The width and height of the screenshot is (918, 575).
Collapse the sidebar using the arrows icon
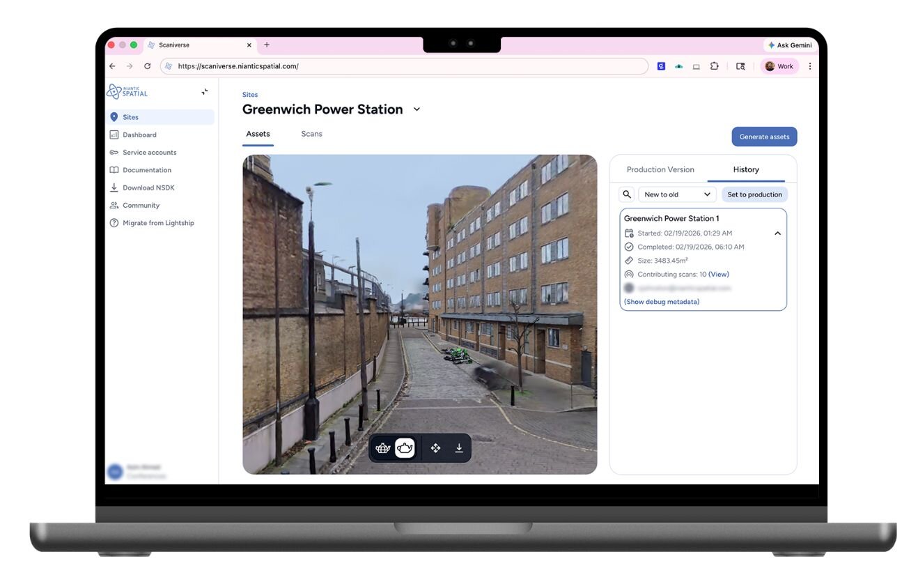[x=204, y=91]
